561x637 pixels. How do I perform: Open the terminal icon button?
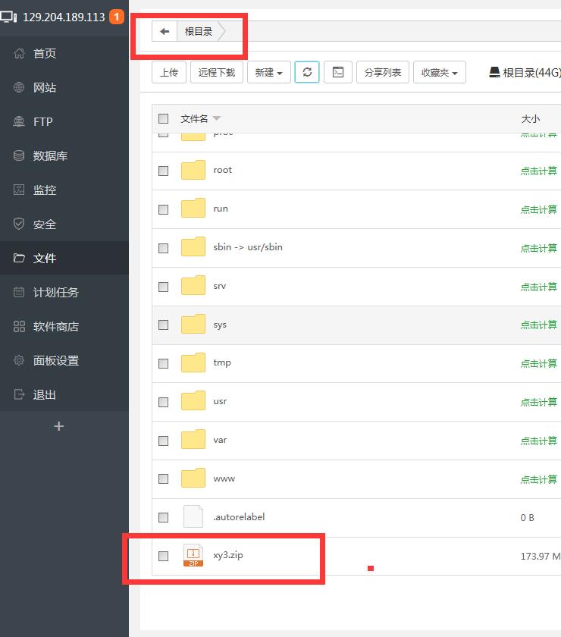[x=338, y=72]
